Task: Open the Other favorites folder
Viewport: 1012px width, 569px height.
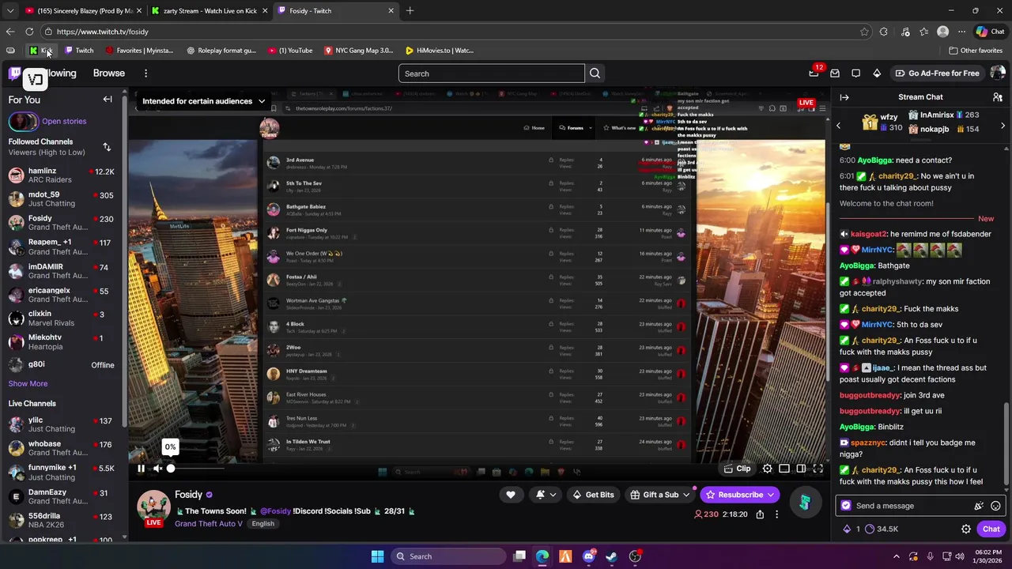Action: (976, 51)
